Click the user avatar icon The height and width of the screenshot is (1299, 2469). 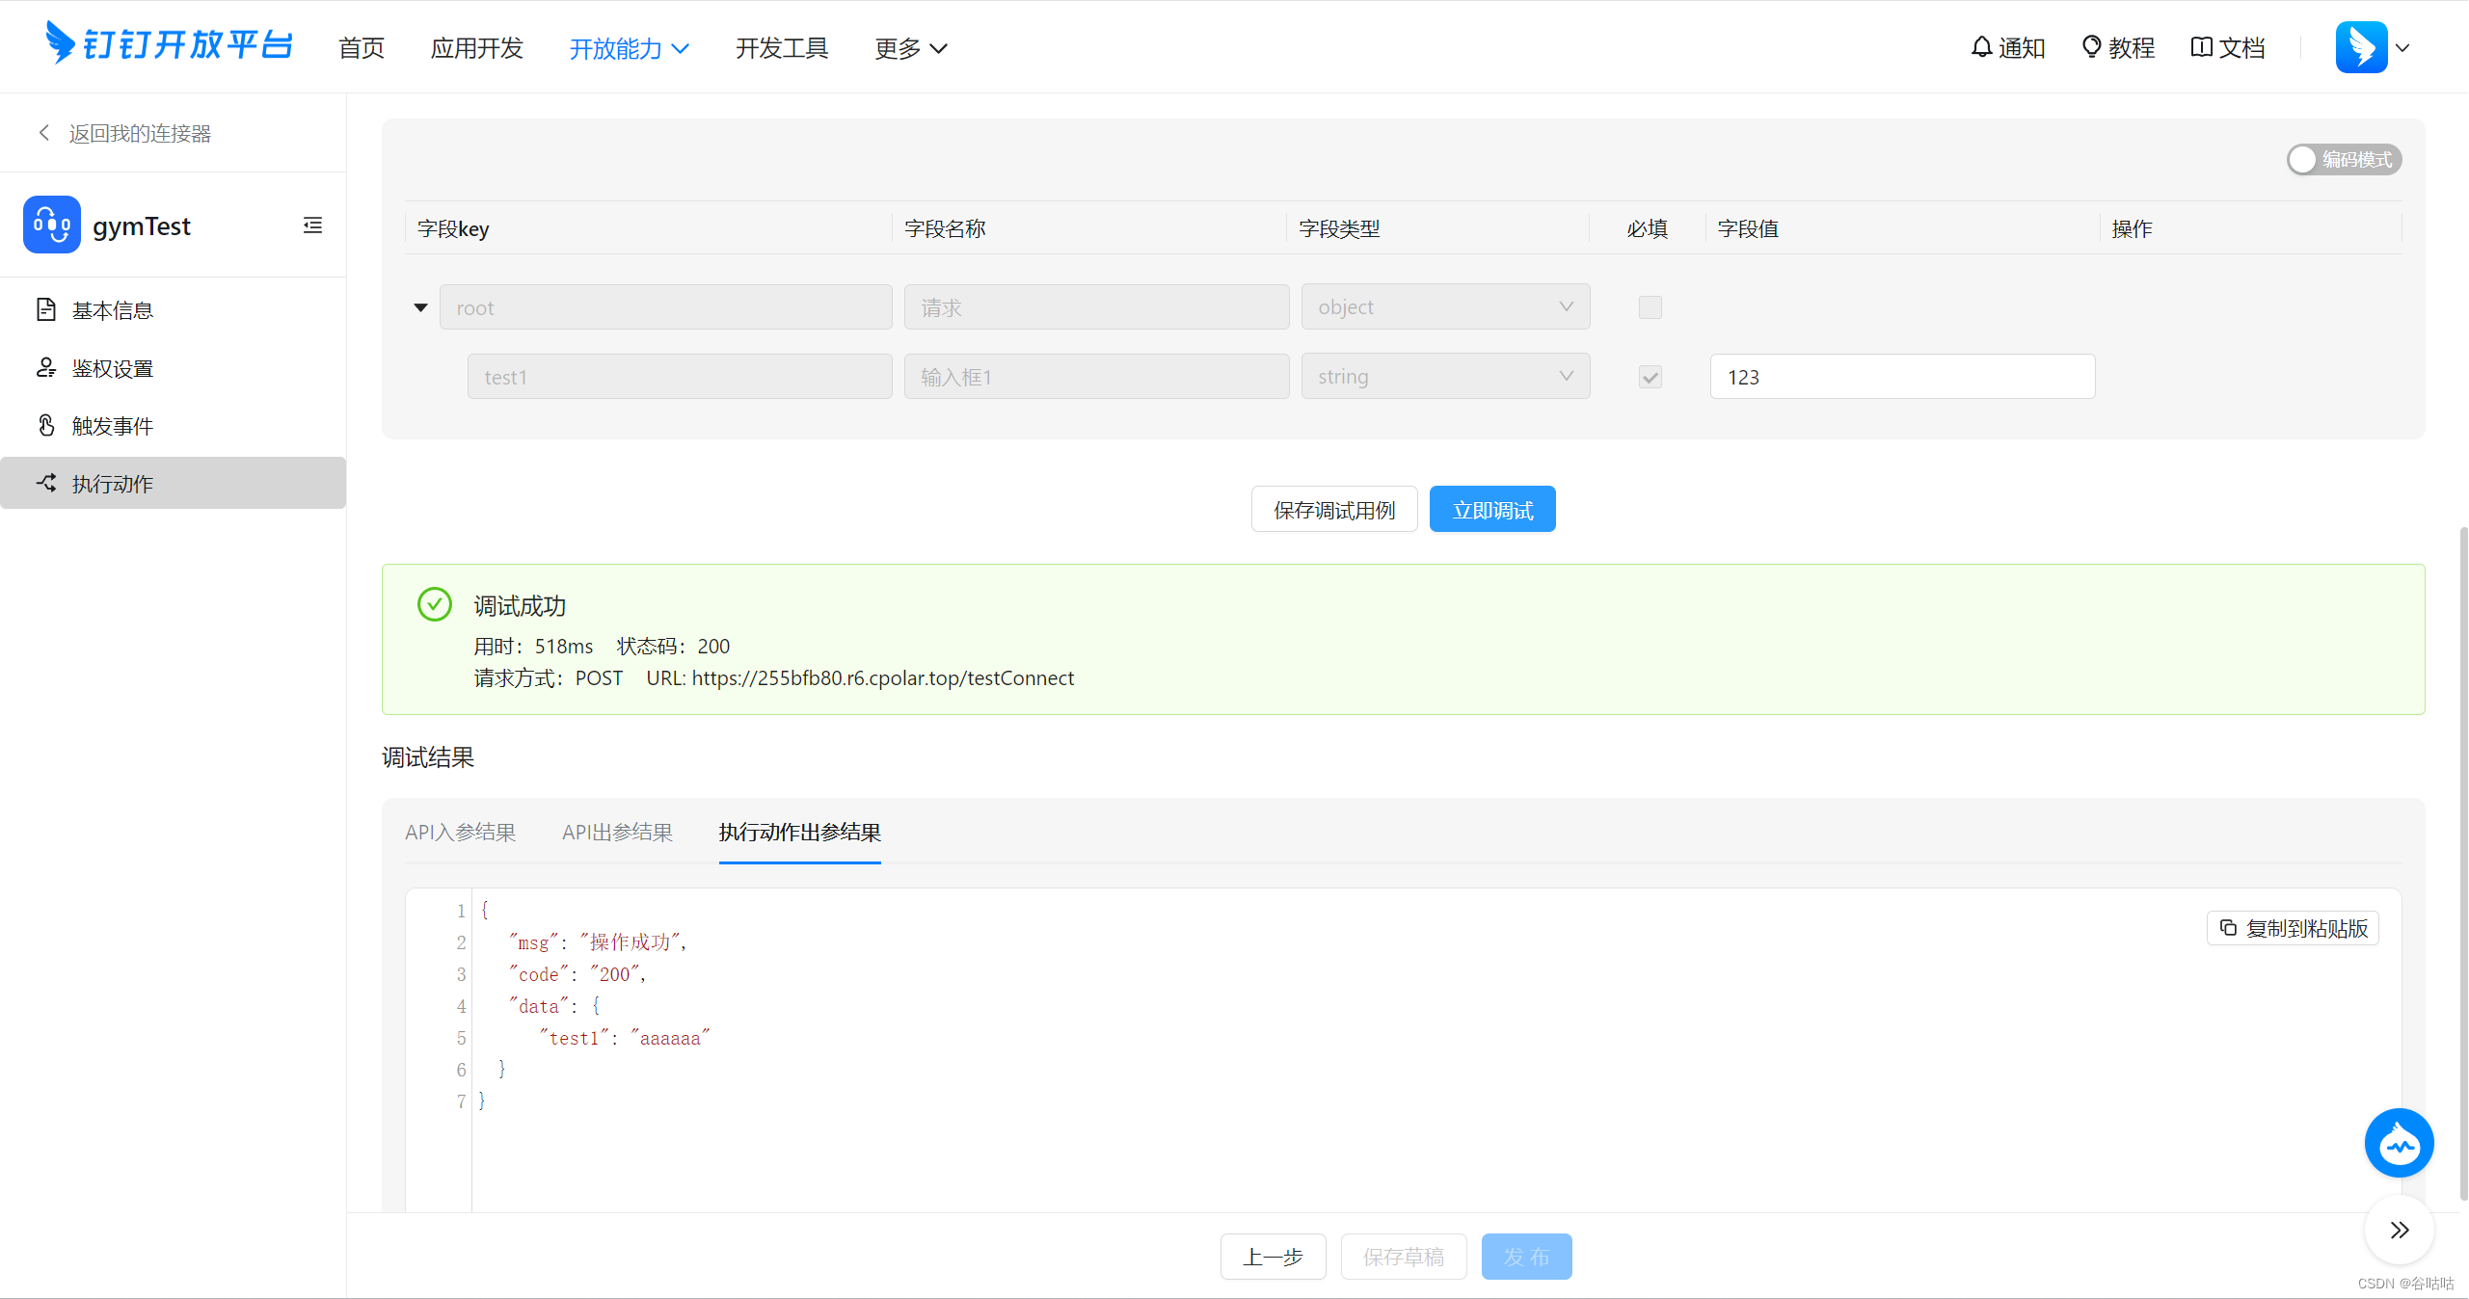(x=2361, y=47)
